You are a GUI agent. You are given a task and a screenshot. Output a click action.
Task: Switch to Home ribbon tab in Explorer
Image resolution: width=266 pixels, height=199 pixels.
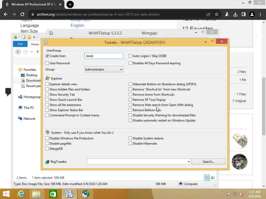[35, 44]
